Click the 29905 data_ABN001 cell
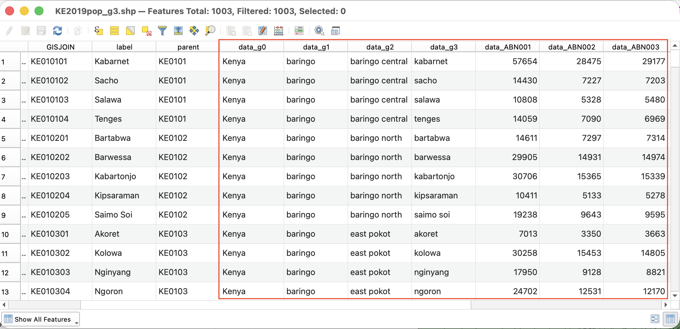This screenshot has width=680, height=329. (508, 157)
